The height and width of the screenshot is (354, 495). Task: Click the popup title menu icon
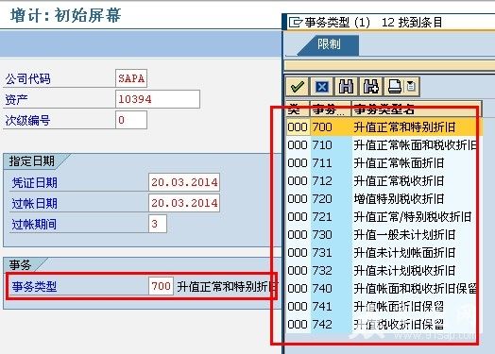click(x=296, y=23)
